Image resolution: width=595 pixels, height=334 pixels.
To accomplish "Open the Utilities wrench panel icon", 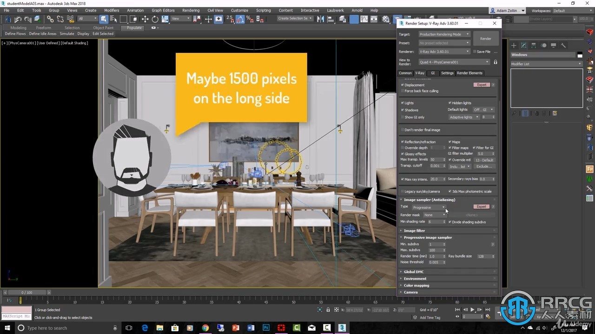I will (x=563, y=45).
